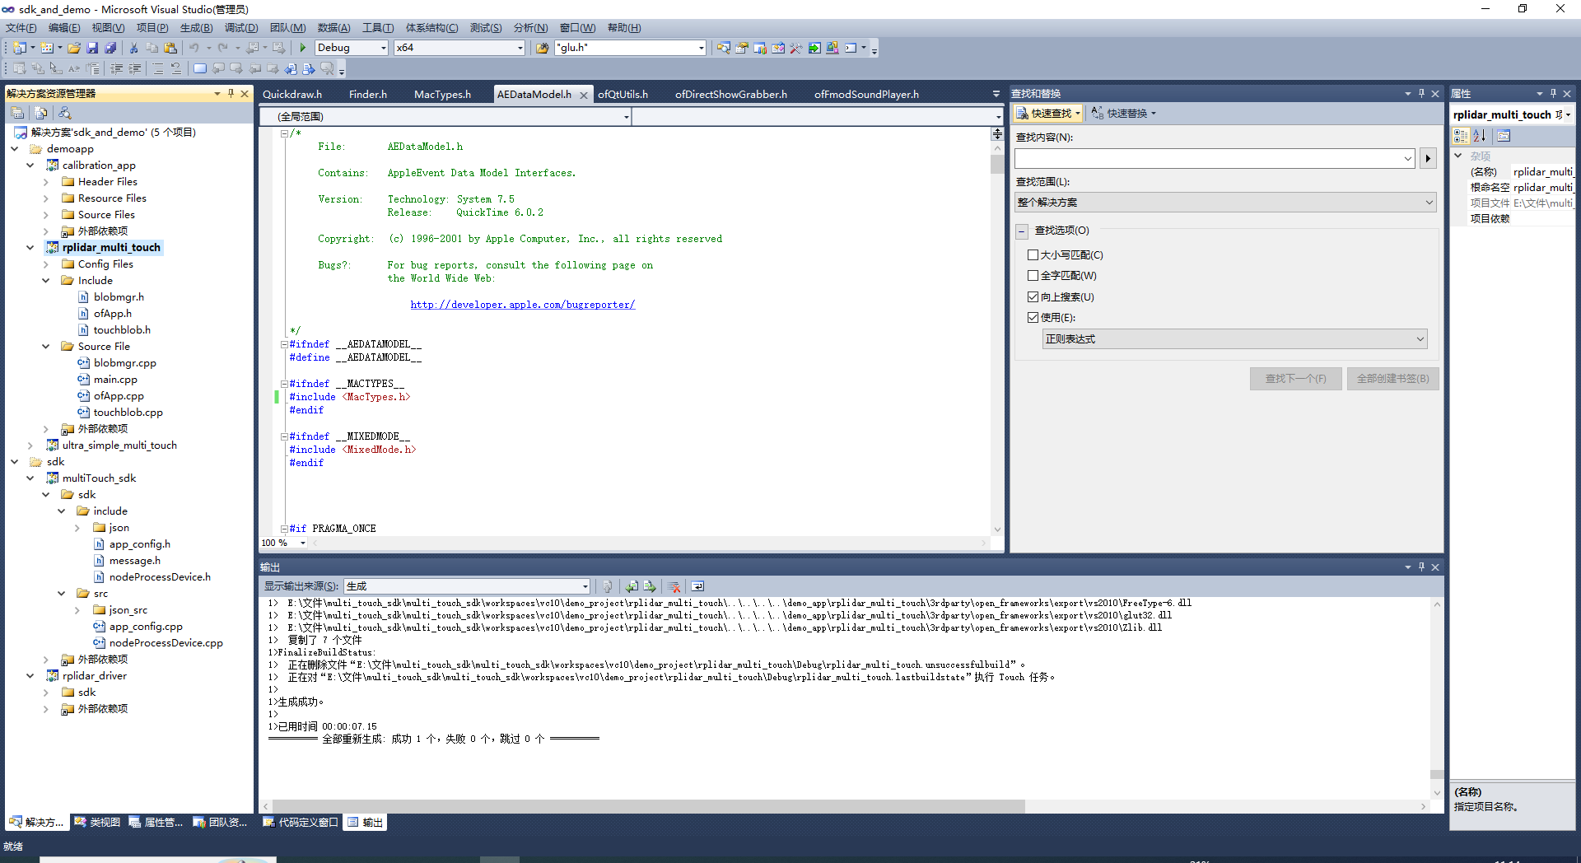Click the Toggle Bookmark toolbar icon
The image size is (1581, 863).
pos(200,68)
